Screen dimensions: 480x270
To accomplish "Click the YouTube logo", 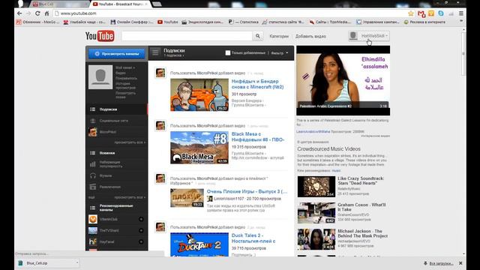I will click(100, 36).
